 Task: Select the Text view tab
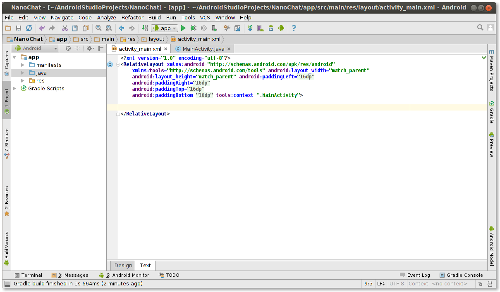click(146, 265)
